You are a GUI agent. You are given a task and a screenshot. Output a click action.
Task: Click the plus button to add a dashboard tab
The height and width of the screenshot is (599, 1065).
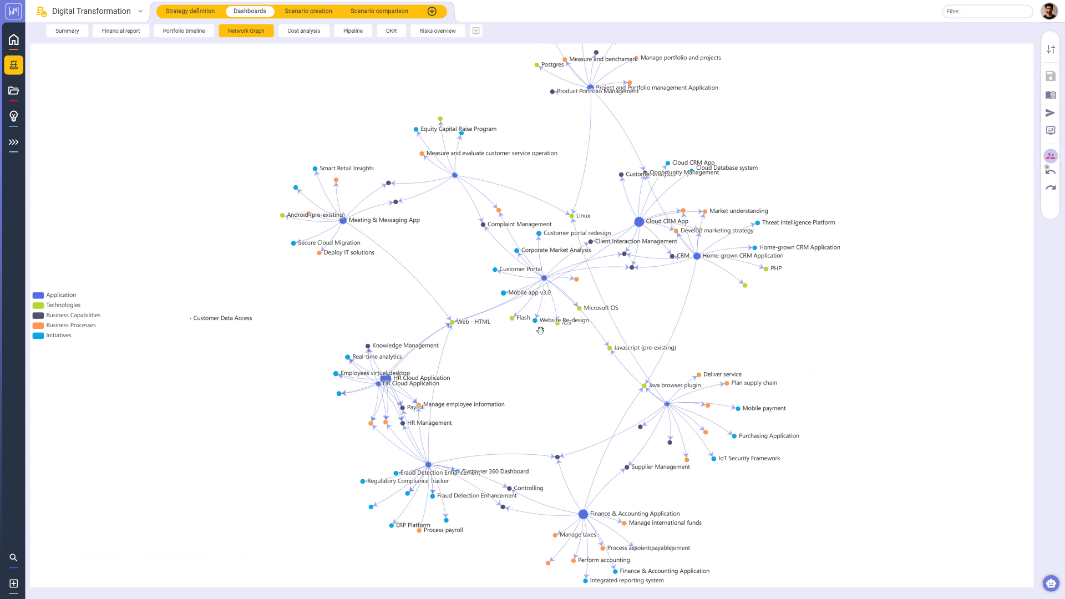click(476, 31)
